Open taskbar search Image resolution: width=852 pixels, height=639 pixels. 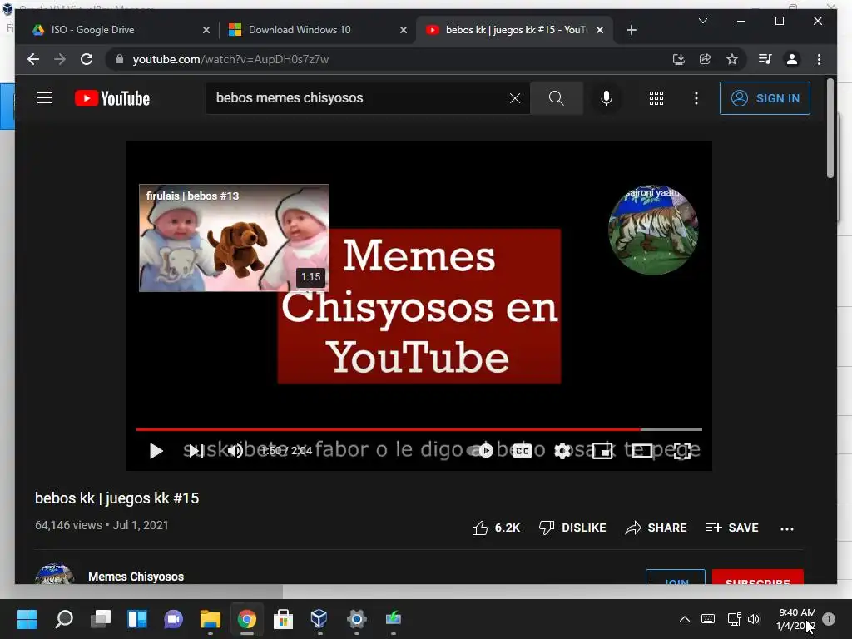64,619
